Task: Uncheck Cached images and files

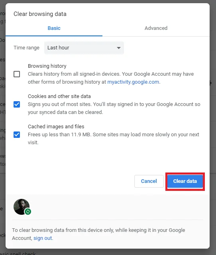Action: coord(17,135)
